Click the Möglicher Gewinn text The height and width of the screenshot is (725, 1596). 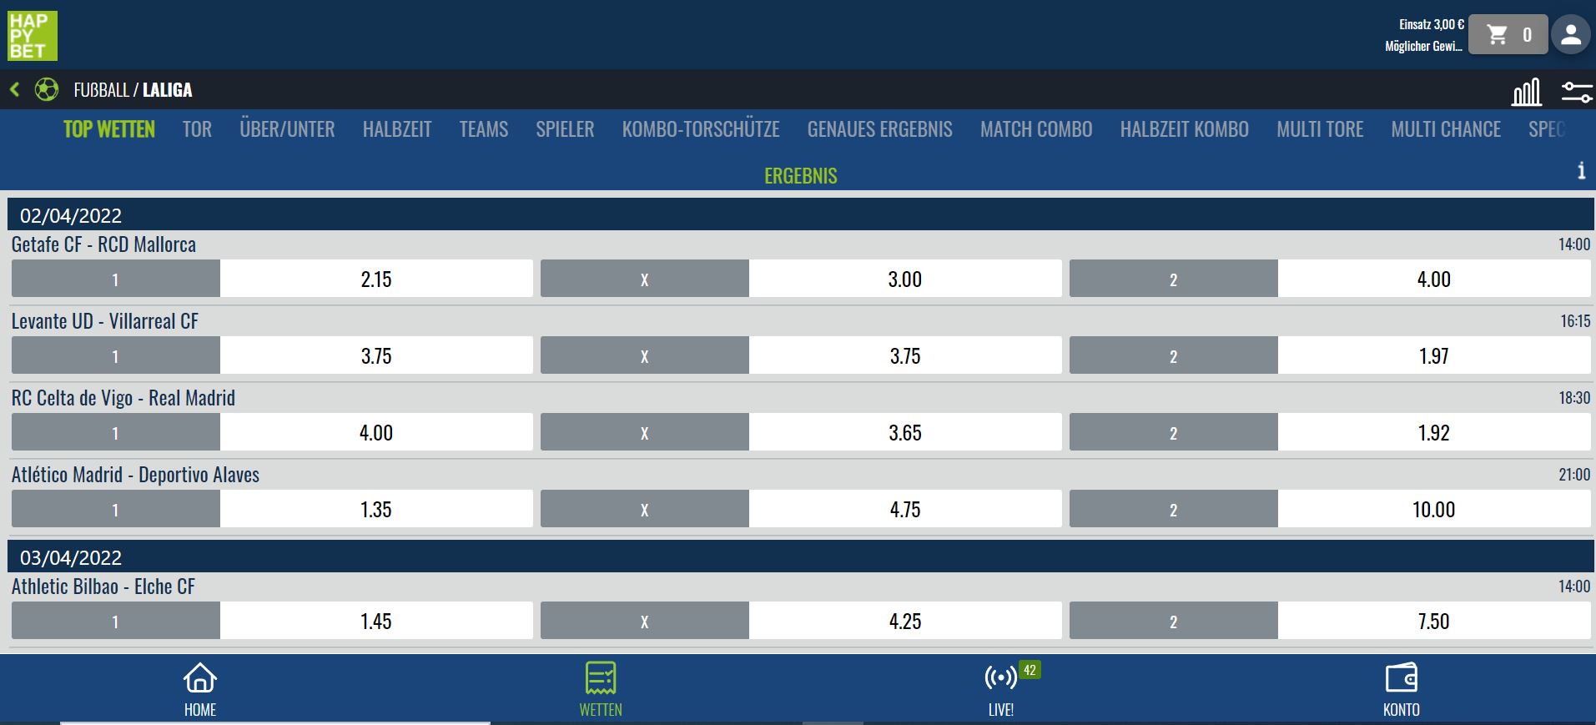[1423, 46]
